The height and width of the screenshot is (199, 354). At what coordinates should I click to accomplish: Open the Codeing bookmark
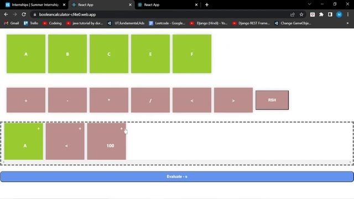tap(52, 23)
